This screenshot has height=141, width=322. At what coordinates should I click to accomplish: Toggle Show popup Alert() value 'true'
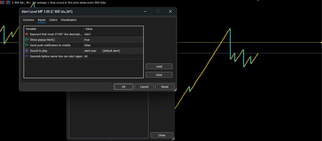[113, 40]
